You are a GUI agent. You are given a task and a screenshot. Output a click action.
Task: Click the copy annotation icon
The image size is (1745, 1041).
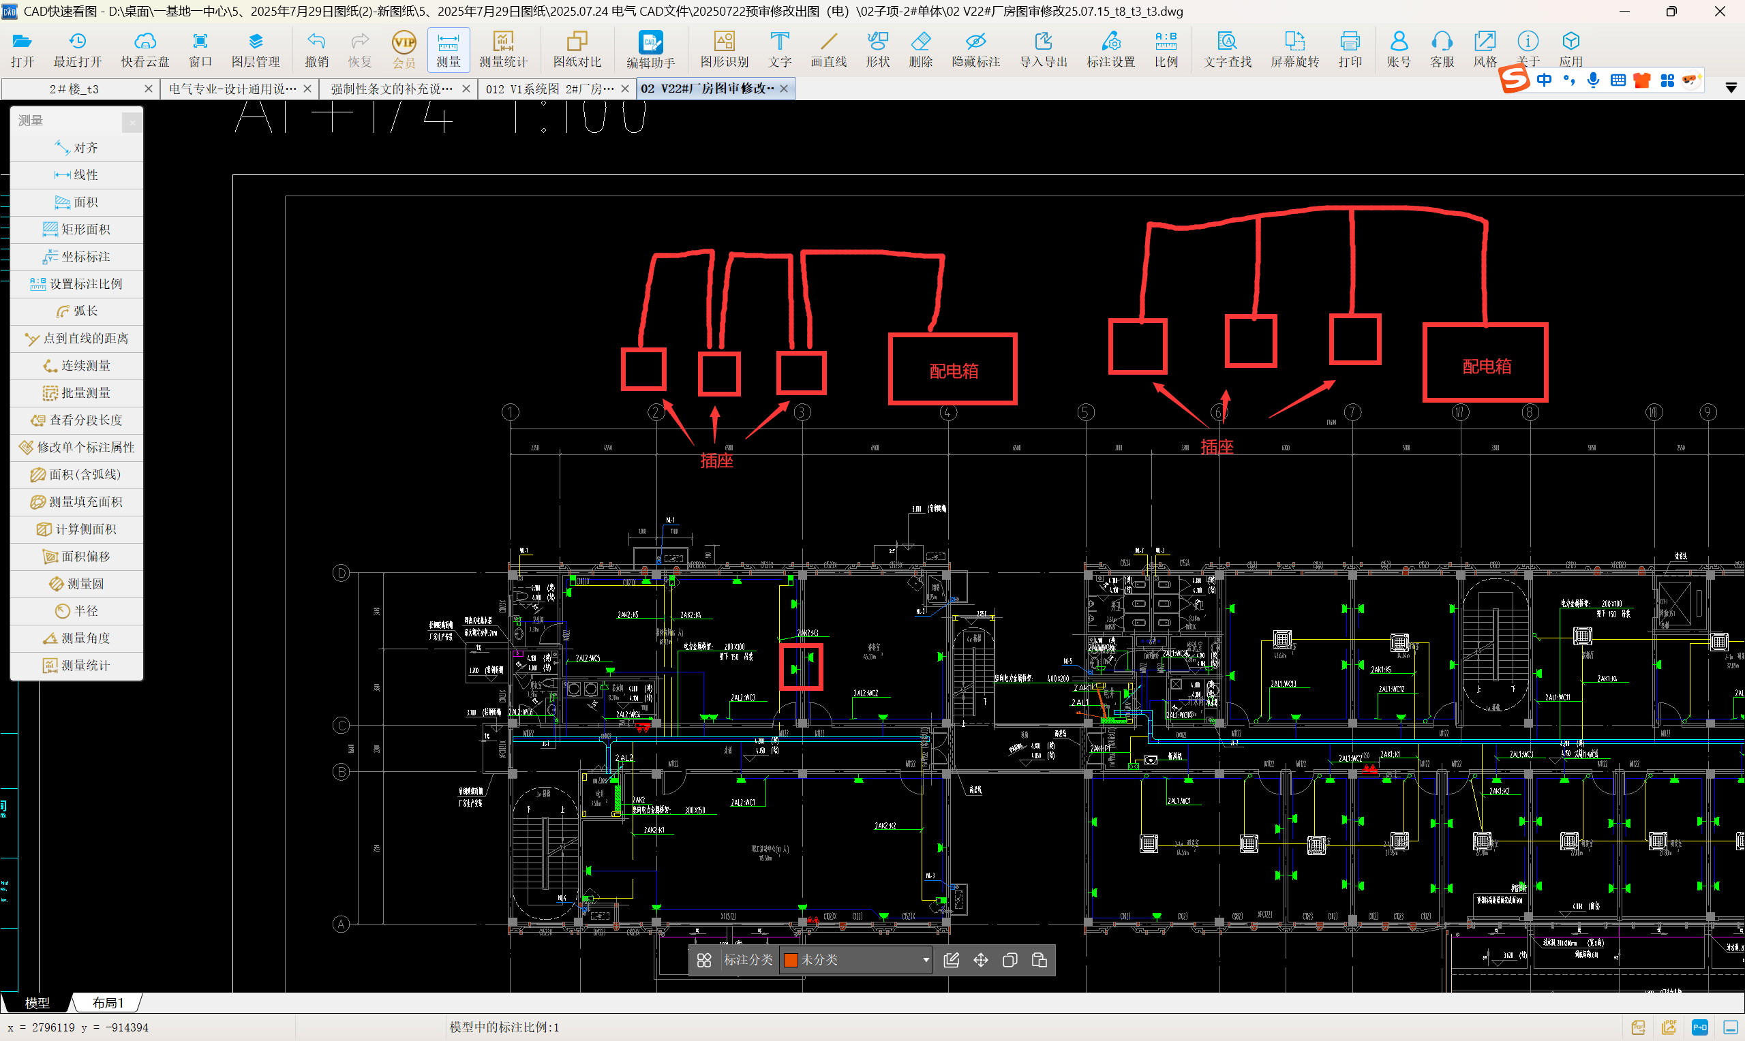pos(1010,961)
